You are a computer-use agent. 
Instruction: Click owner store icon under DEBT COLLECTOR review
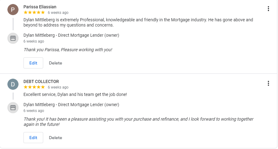point(13,108)
